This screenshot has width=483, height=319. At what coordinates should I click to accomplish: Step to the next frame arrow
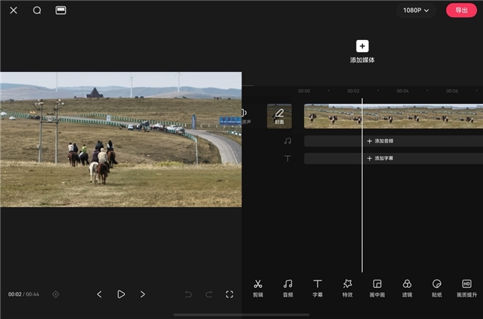tap(143, 295)
